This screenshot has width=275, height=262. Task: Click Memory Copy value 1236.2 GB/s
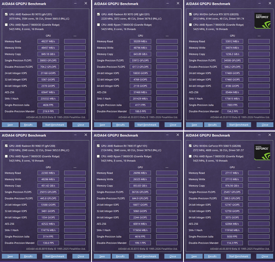click(232, 54)
